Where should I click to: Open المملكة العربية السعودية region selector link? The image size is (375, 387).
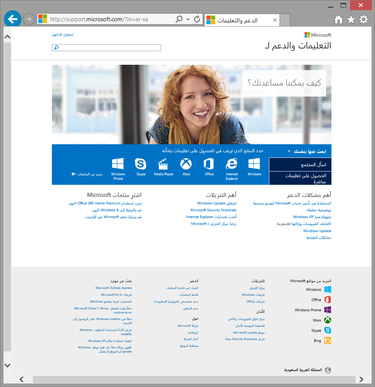coord(303,370)
